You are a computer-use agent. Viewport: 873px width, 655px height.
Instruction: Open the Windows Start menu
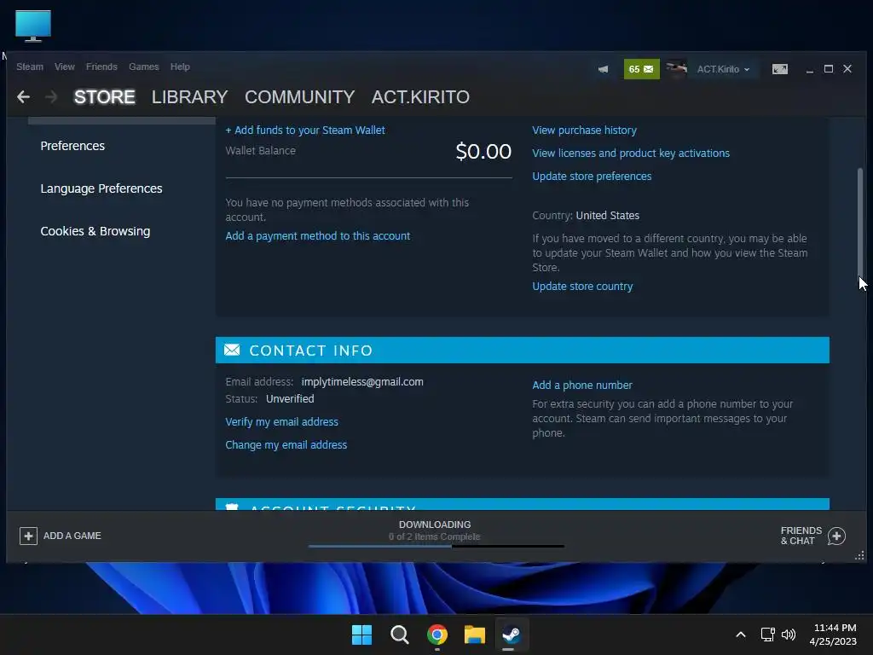coord(361,635)
